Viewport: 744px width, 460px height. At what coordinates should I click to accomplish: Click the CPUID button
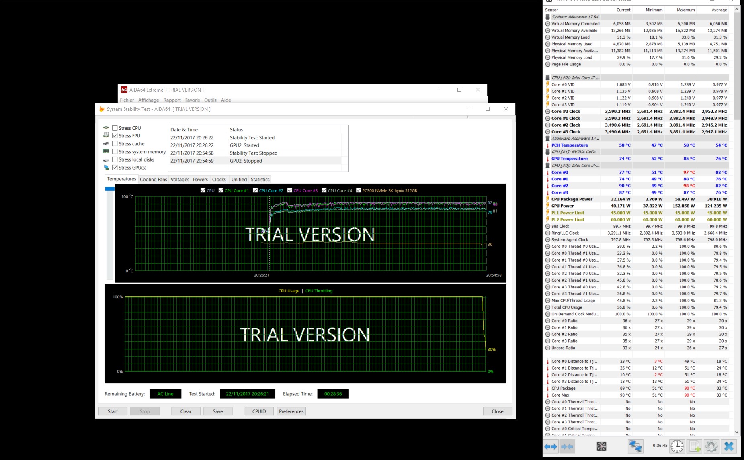click(259, 411)
